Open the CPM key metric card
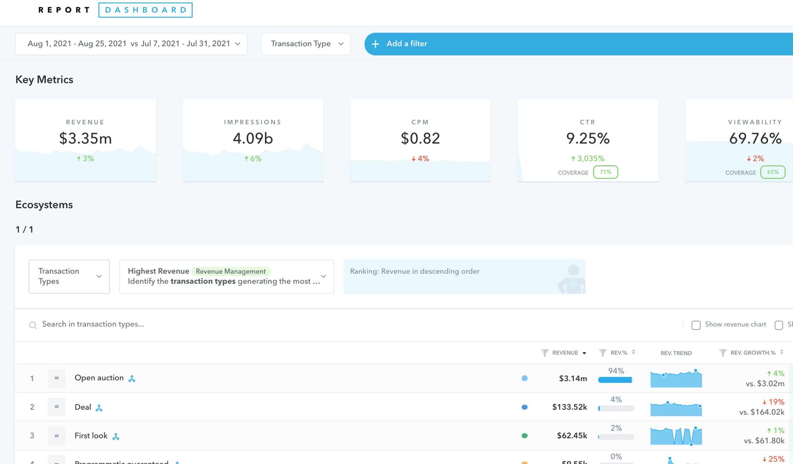The width and height of the screenshot is (793, 464). point(420,140)
